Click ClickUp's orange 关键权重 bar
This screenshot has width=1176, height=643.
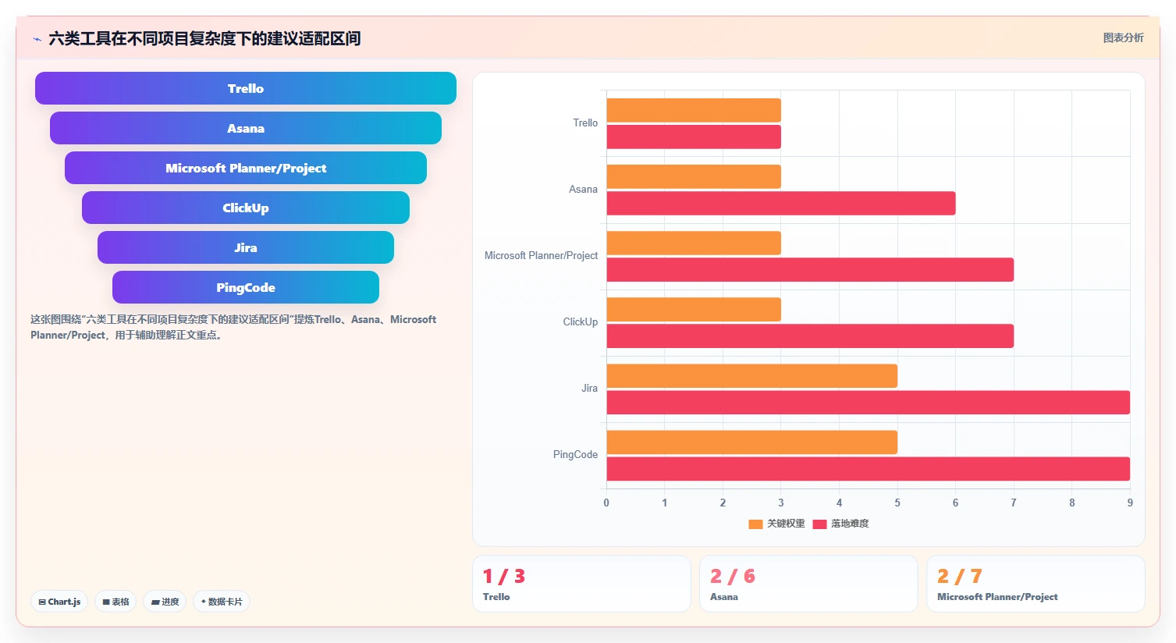pos(694,309)
